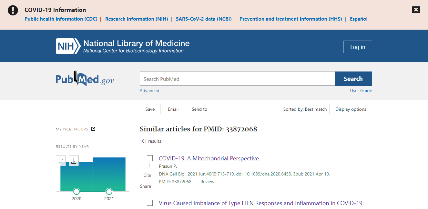Download the results by year data

tap(74, 161)
